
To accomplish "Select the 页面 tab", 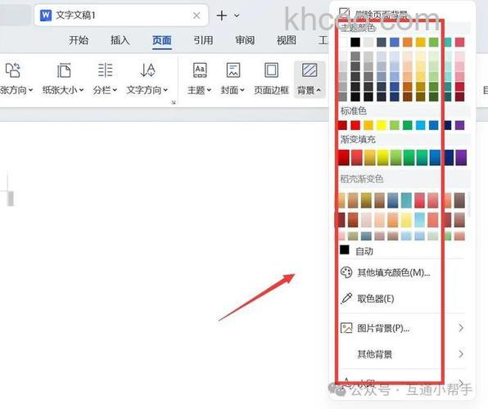I will [x=162, y=40].
